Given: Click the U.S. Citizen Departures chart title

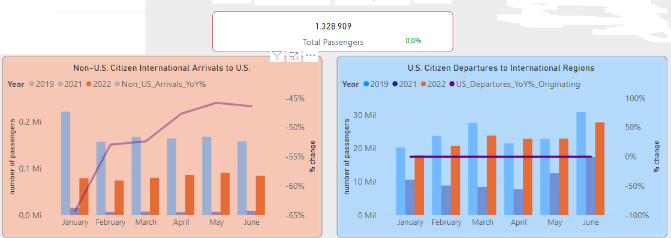Looking at the screenshot, I should 501,68.
